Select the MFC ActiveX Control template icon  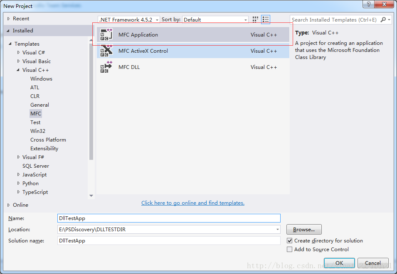pos(106,51)
